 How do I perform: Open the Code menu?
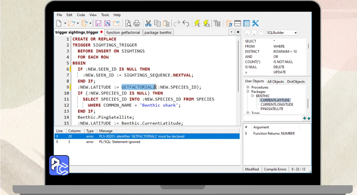tap(81, 15)
